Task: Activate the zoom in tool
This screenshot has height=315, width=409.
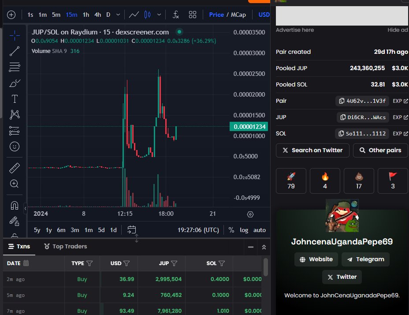Action: tap(15, 184)
